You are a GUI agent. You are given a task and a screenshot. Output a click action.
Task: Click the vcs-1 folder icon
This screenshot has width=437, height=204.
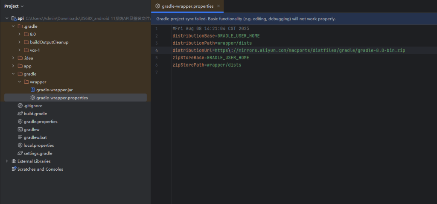click(26, 50)
